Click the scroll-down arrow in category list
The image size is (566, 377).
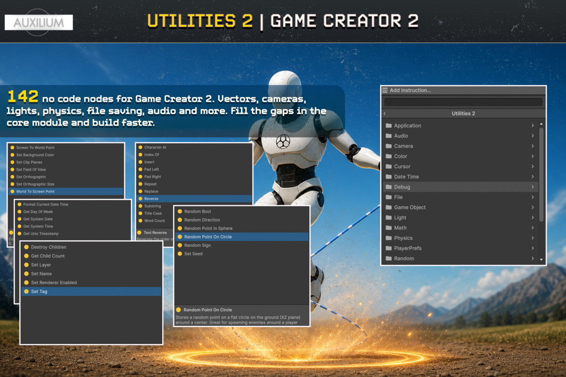point(541,260)
